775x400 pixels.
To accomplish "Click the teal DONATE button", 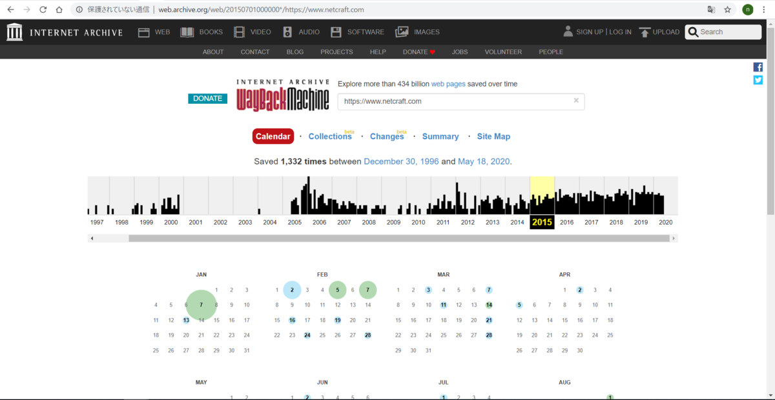I will click(207, 98).
